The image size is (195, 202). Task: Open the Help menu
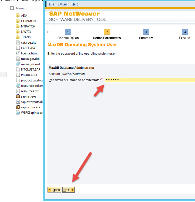click(75, 4)
